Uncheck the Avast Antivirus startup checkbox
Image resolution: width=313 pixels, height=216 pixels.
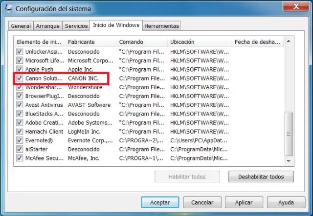(20, 105)
